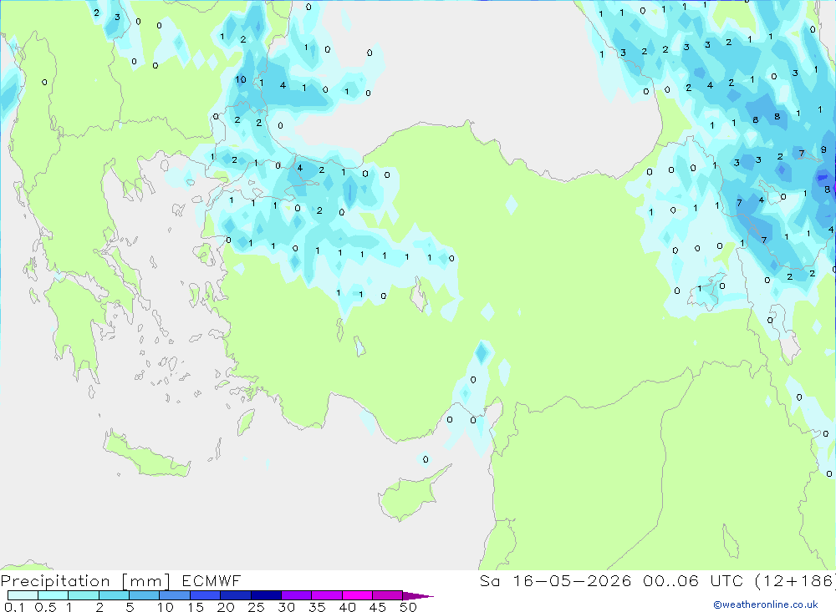836x612 pixels.
Task: Pick the 10–15 mm legend color band
Action: [175, 595]
